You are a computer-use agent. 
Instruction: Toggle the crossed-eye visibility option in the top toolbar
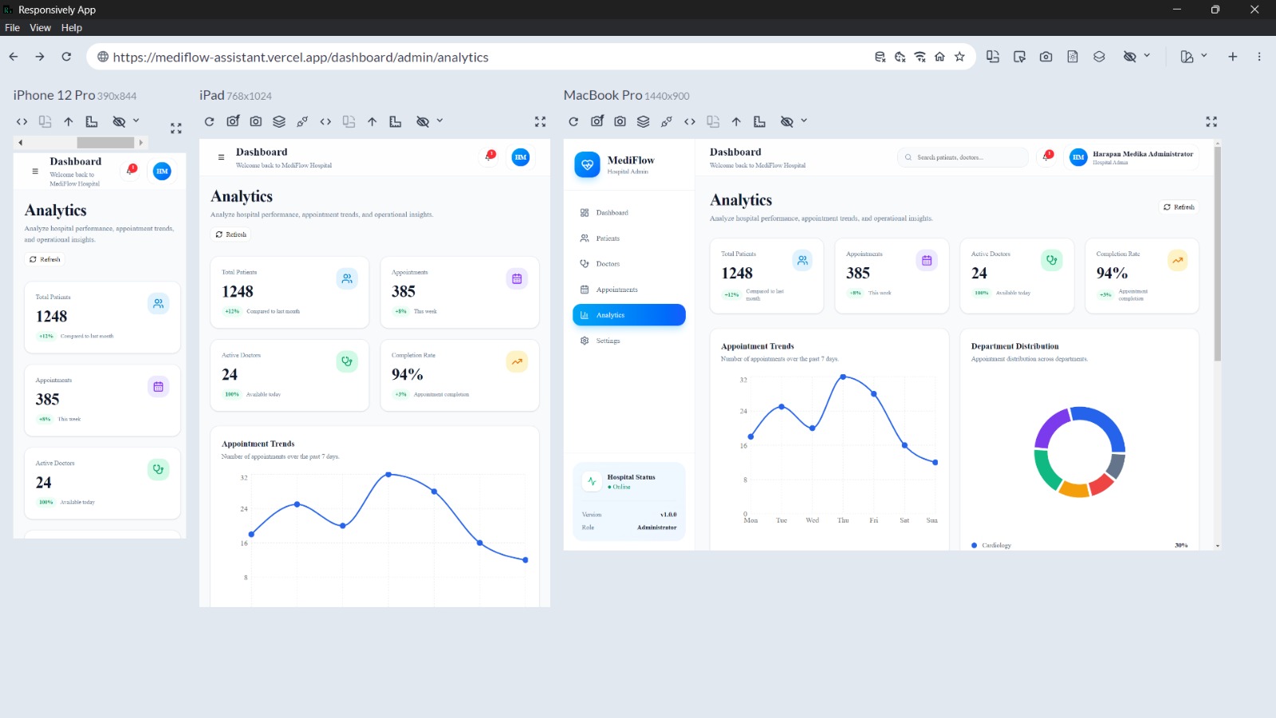[1129, 57]
